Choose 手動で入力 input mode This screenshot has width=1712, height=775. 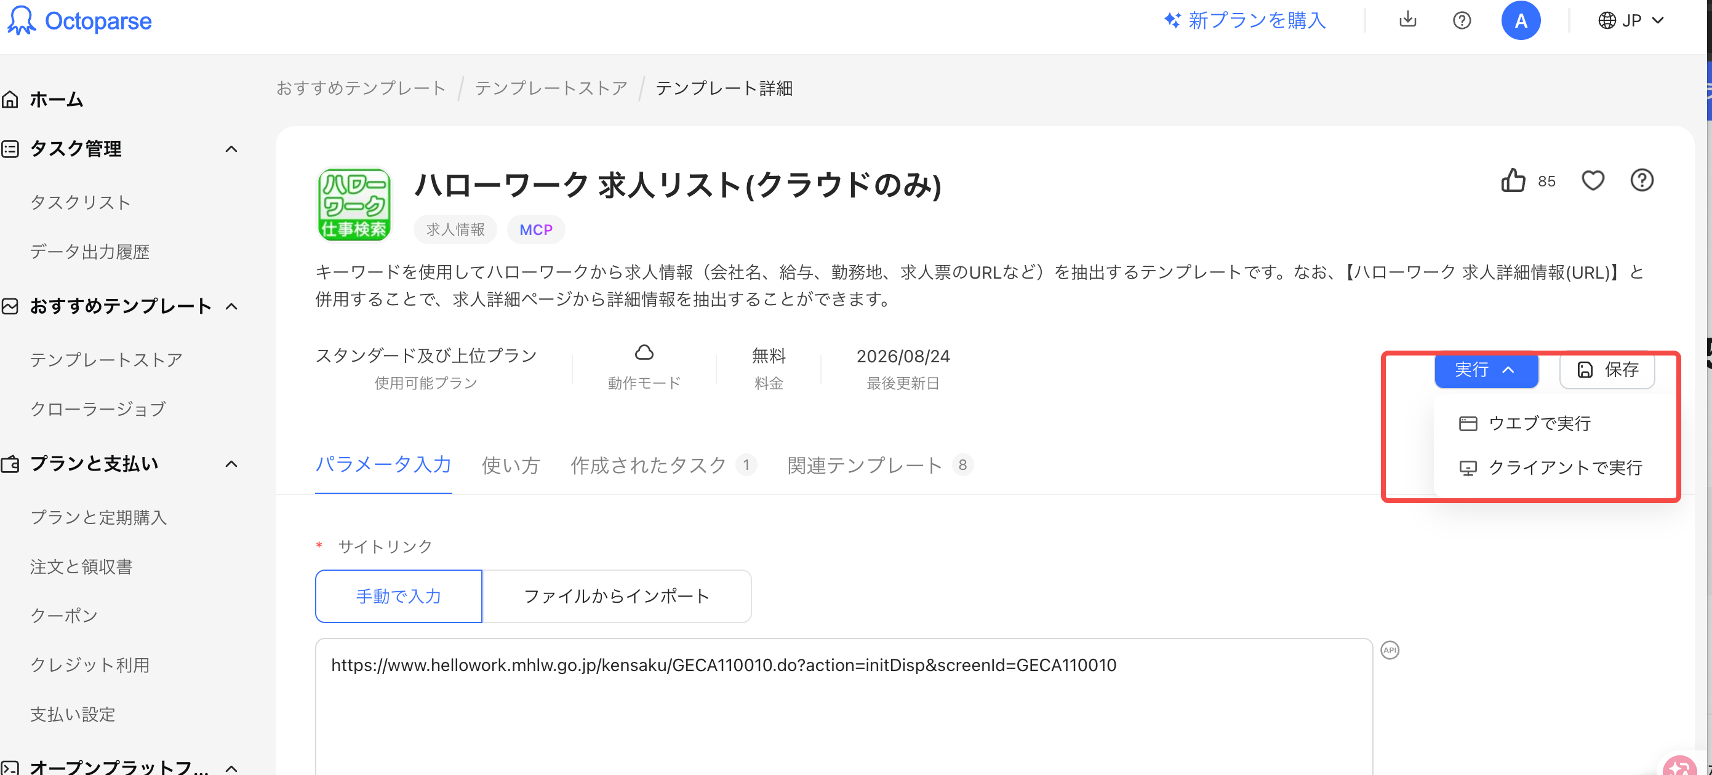pyautogui.click(x=399, y=595)
